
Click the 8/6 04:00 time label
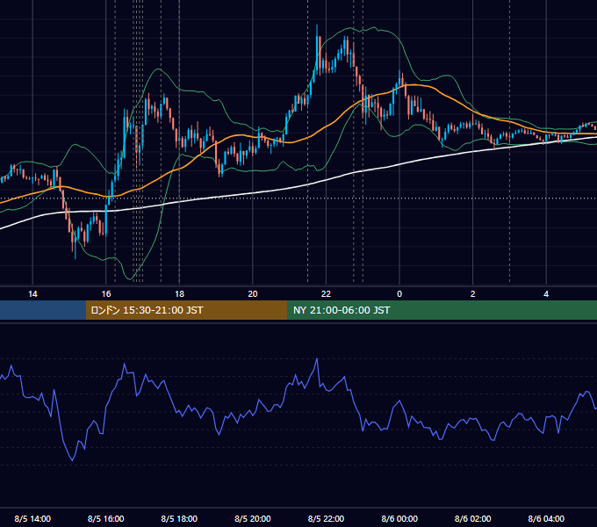546,518
